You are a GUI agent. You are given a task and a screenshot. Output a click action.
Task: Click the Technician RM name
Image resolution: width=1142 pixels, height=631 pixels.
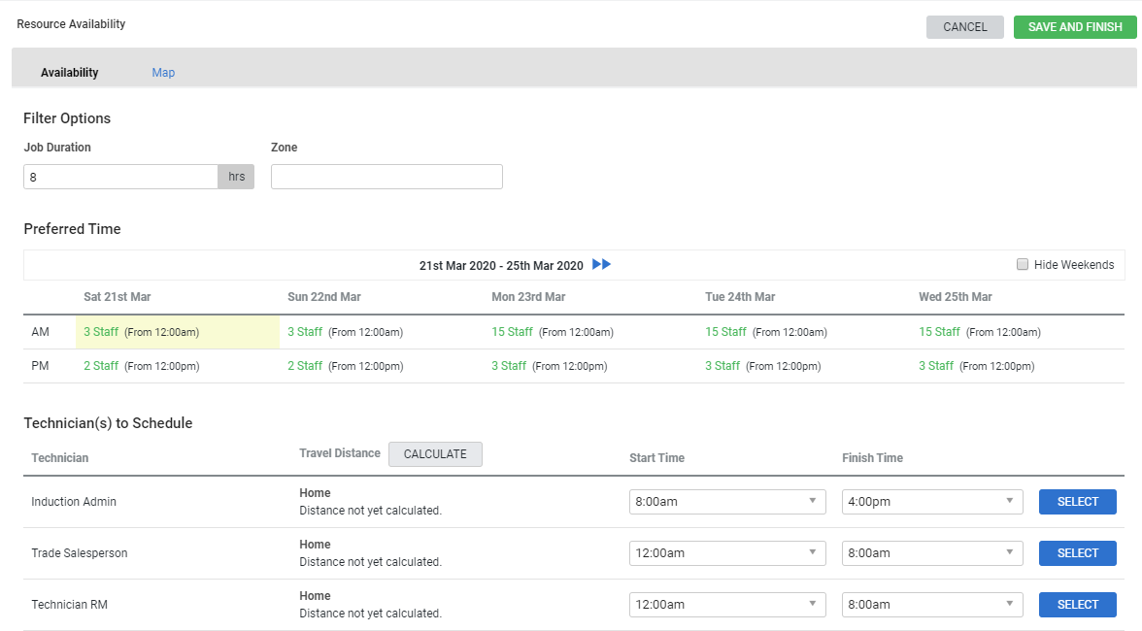(69, 605)
